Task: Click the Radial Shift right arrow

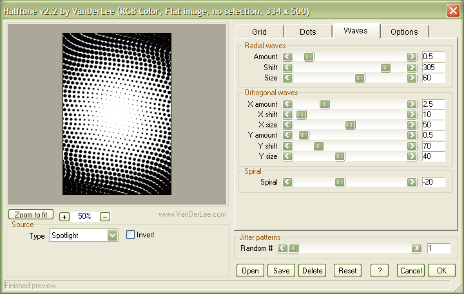Action: click(411, 68)
